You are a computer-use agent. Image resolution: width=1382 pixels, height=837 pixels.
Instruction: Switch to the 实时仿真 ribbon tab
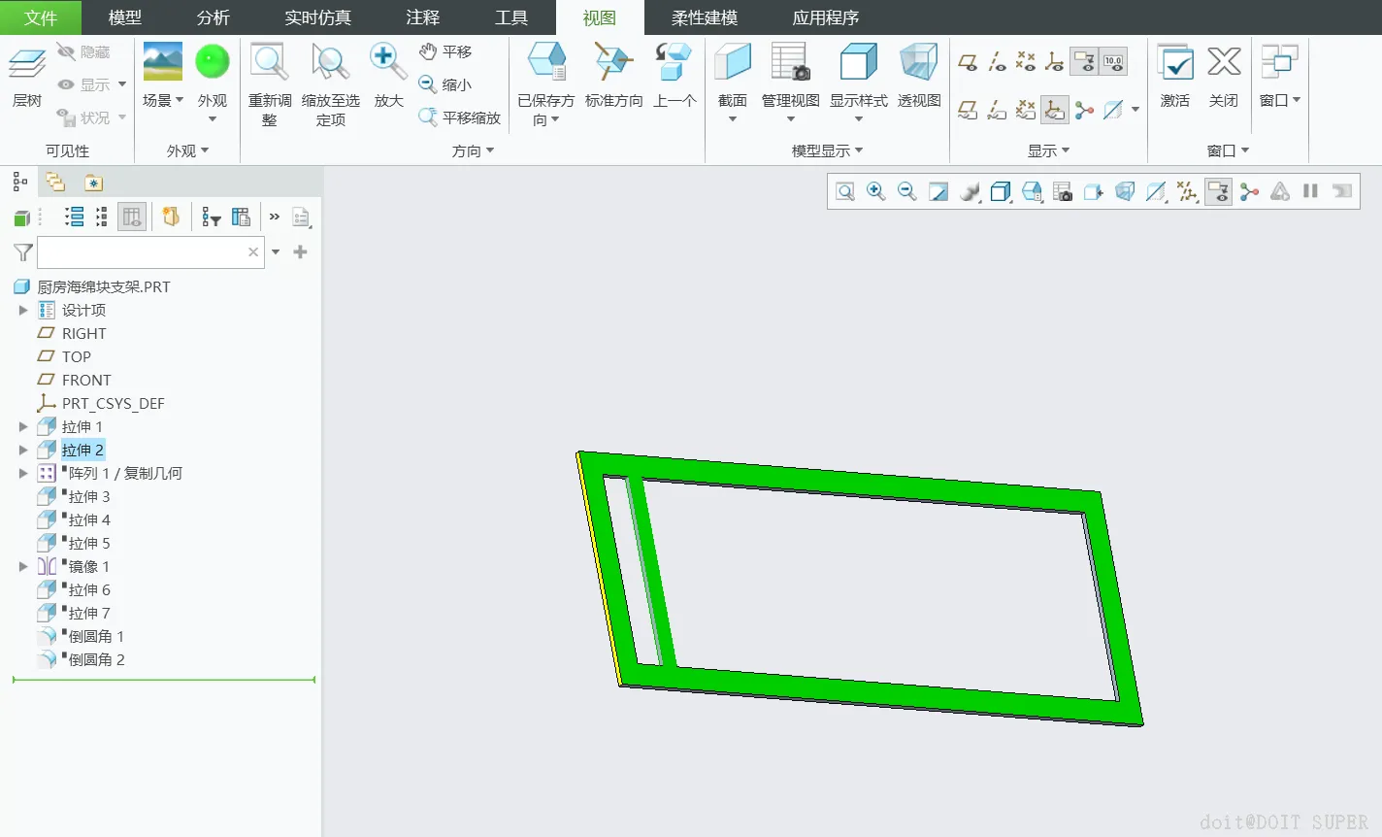[318, 17]
